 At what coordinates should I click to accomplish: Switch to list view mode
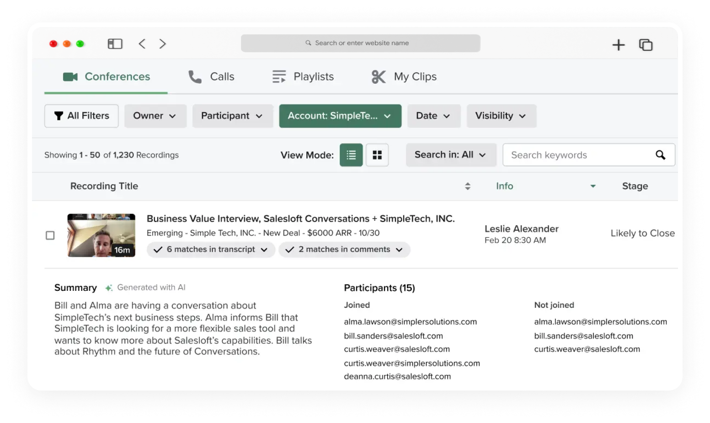tap(351, 155)
